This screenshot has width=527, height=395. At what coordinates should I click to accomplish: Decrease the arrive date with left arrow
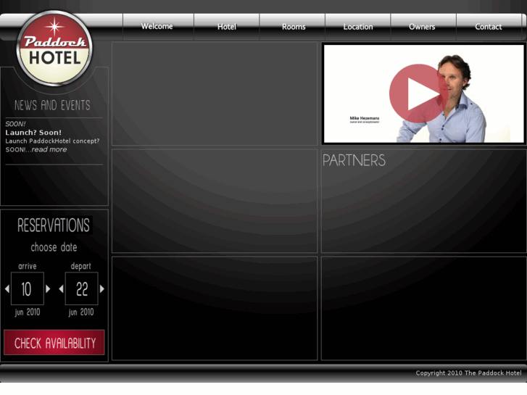pos(7,288)
